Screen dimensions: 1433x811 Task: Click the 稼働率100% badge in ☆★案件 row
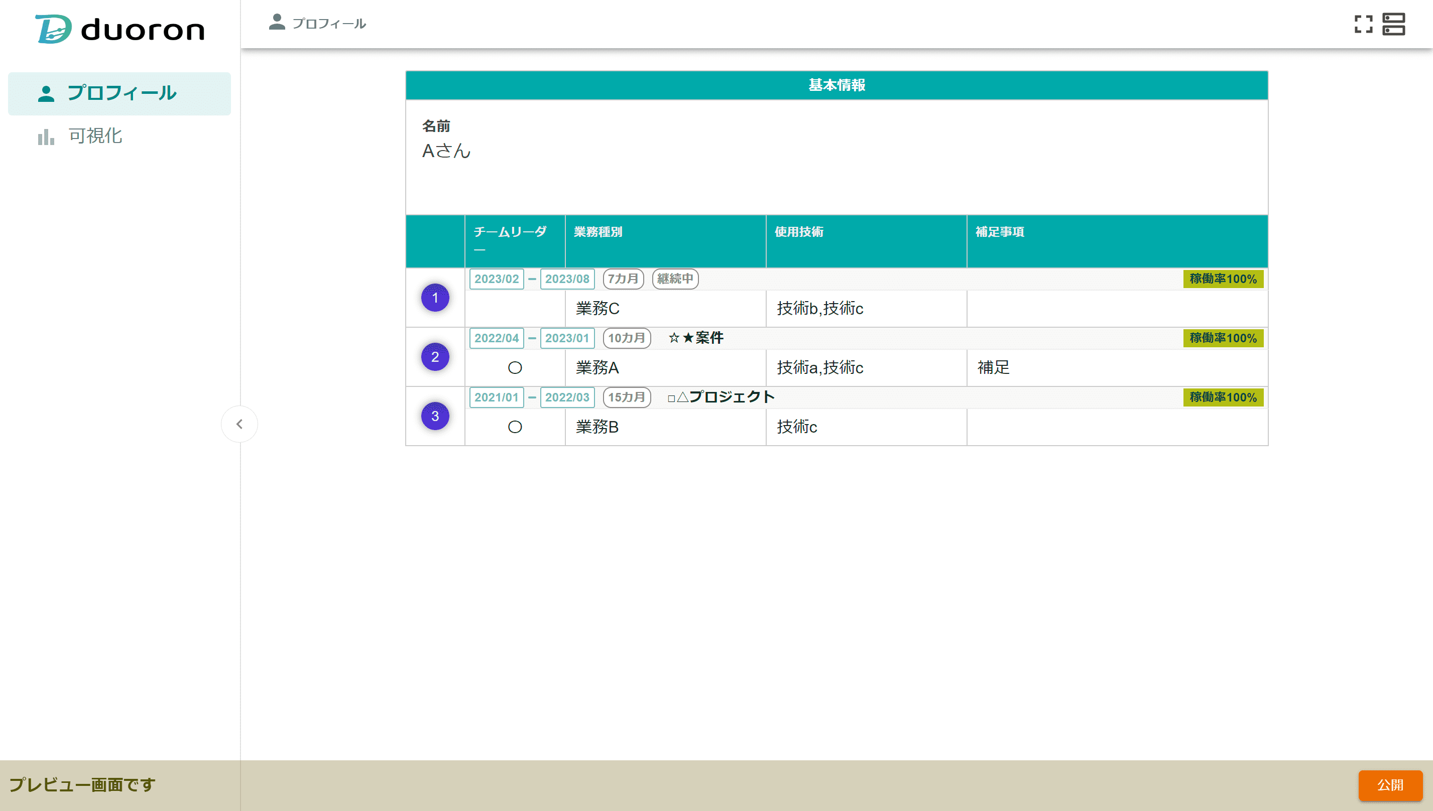click(1224, 338)
